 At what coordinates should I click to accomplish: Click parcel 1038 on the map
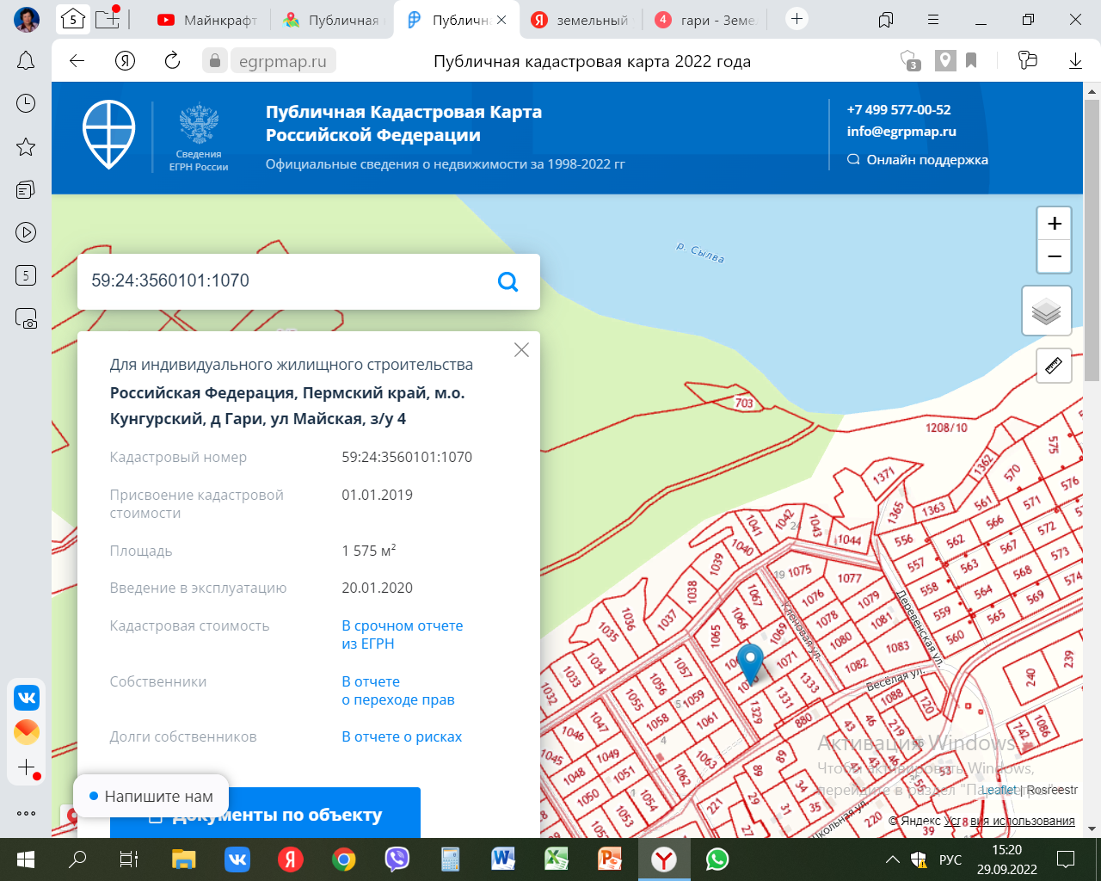pos(692,593)
